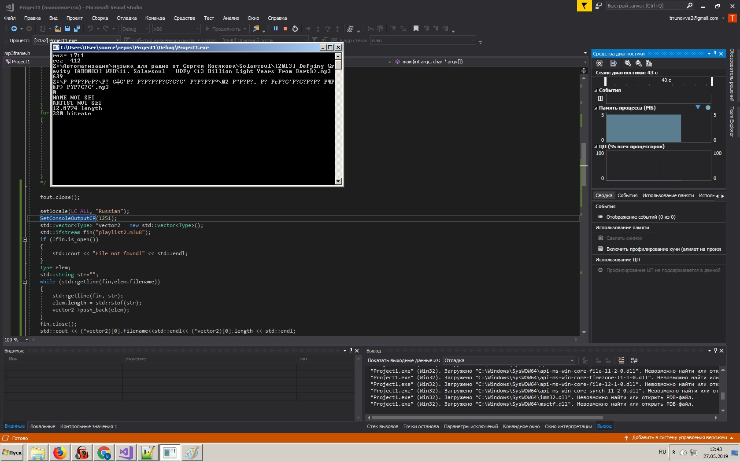Screen dimensions: 740x462
Task: Open Firefox from the taskbar
Action: pos(60,452)
